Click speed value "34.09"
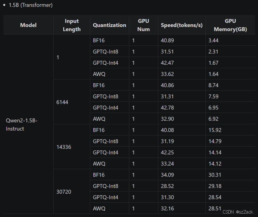This screenshot has width=258, height=217. 167,175
